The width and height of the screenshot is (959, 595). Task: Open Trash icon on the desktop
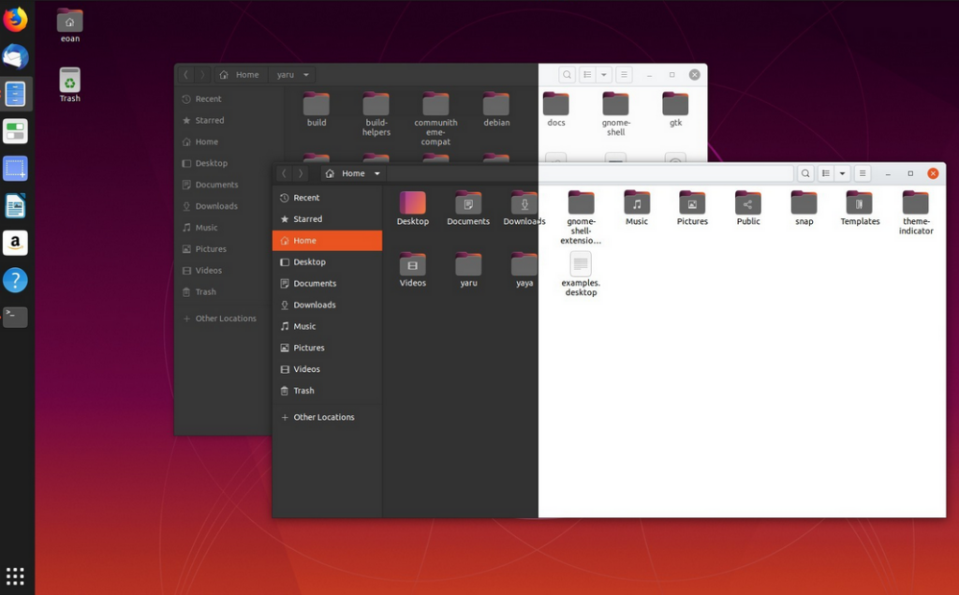pyautogui.click(x=70, y=81)
